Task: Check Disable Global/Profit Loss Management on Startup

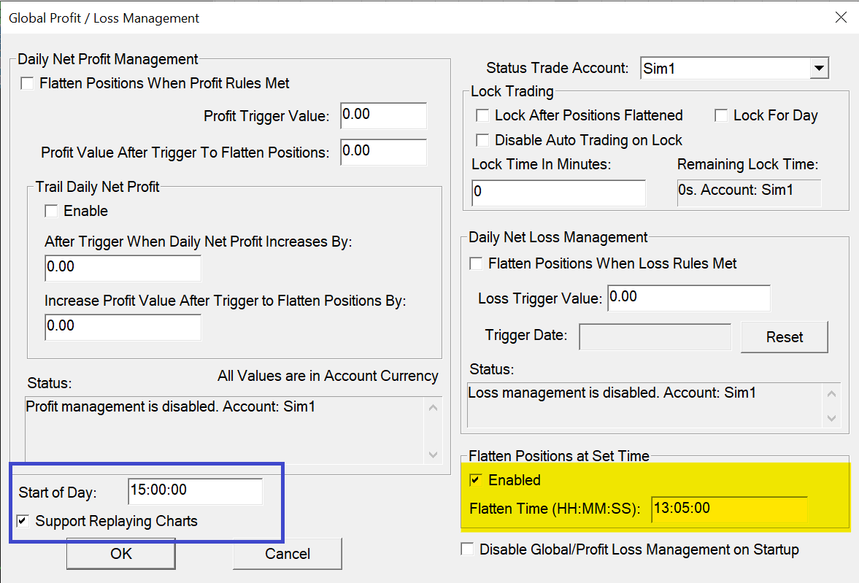Action: (x=467, y=549)
